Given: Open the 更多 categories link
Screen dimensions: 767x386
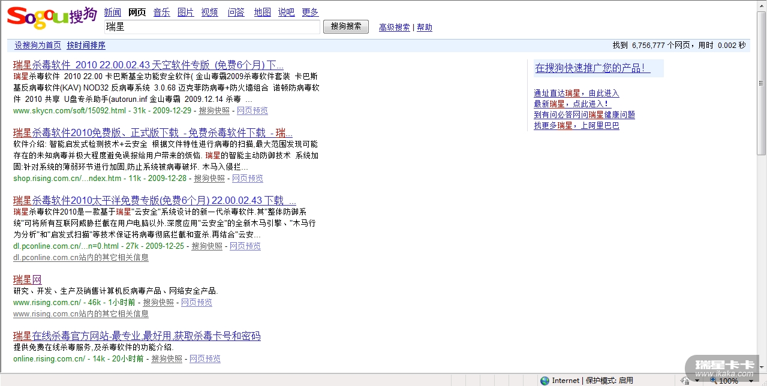Looking at the screenshot, I should click(x=310, y=12).
